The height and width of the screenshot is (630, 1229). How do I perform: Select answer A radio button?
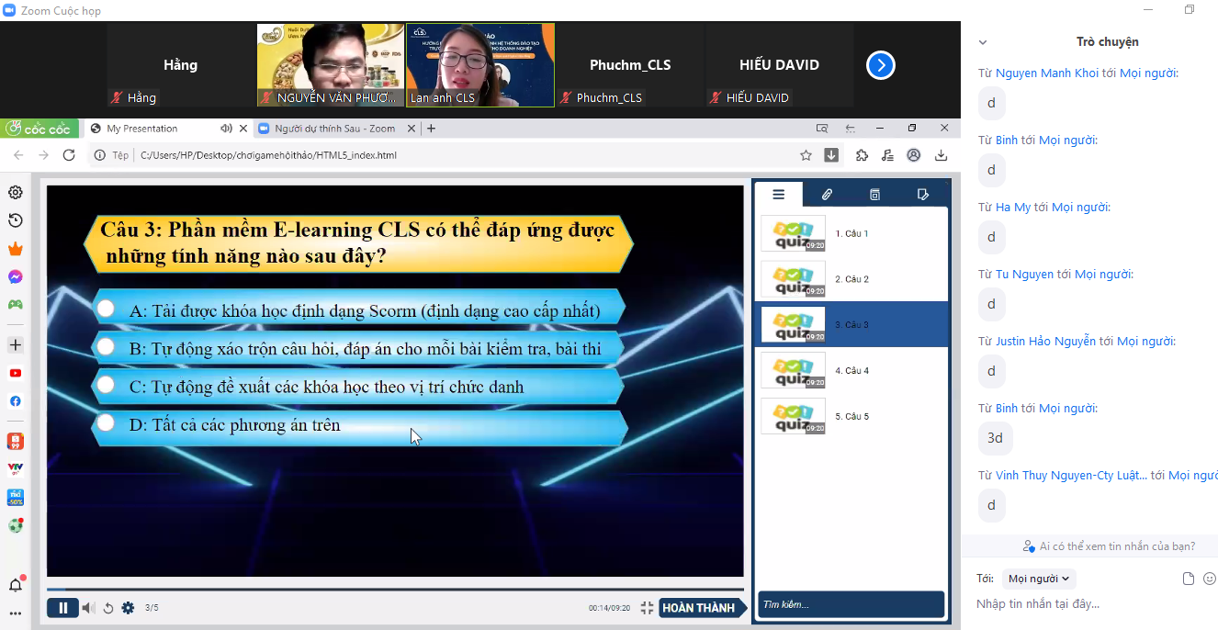coord(106,309)
